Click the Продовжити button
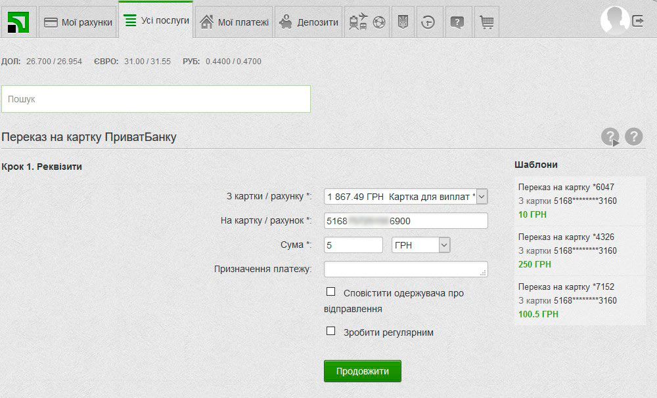The image size is (657, 398). pyautogui.click(x=363, y=371)
